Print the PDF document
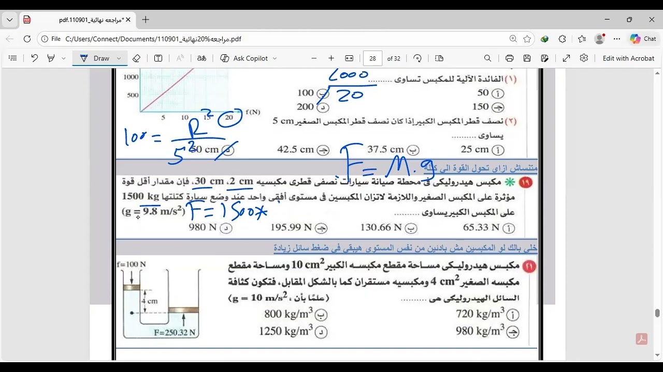This screenshot has height=372, width=663. click(509, 58)
